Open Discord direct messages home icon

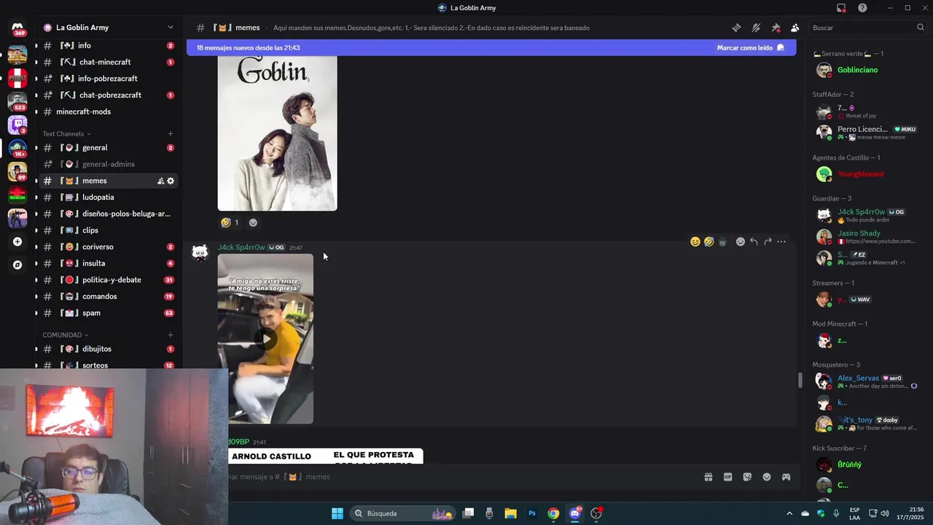[x=17, y=29]
